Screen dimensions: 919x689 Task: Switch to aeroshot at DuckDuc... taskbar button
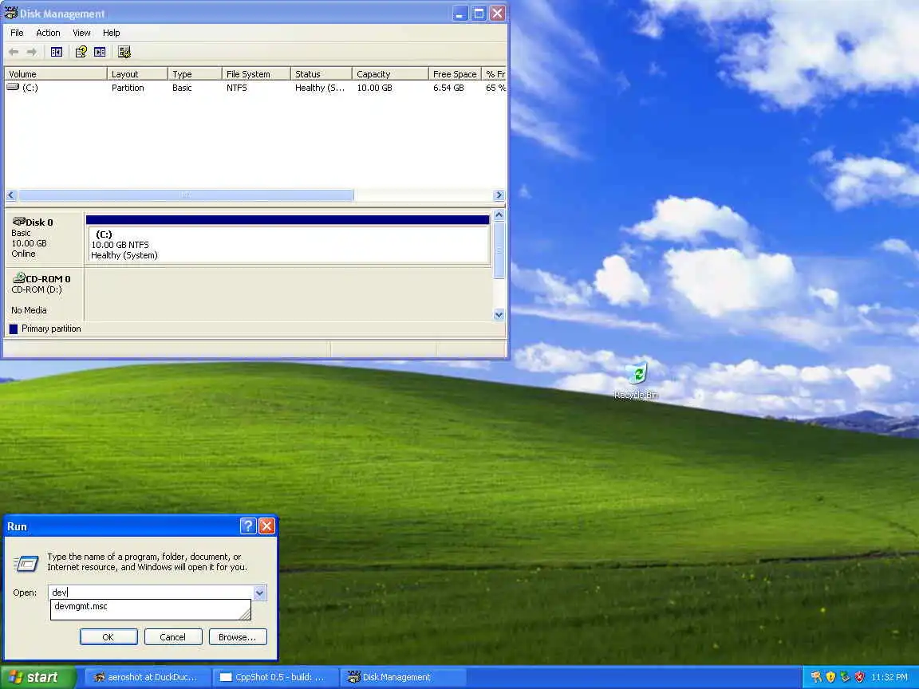coord(147,677)
